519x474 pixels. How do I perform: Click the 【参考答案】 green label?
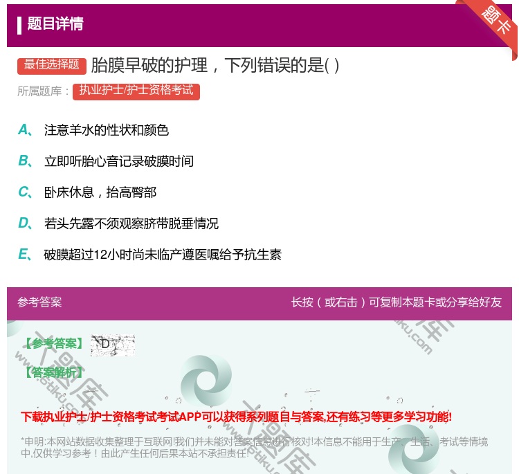coord(54,344)
